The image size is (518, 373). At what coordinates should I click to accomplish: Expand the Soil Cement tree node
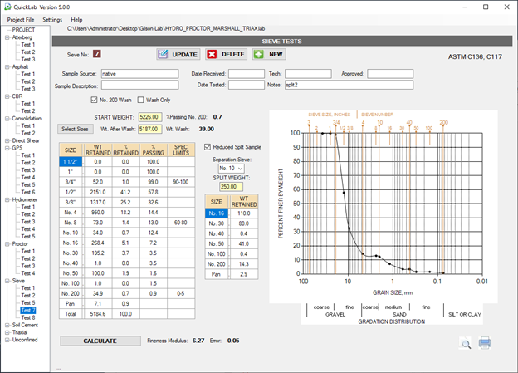pos(7,325)
